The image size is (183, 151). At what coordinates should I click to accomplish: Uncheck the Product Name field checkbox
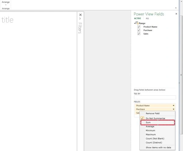click(x=139, y=27)
